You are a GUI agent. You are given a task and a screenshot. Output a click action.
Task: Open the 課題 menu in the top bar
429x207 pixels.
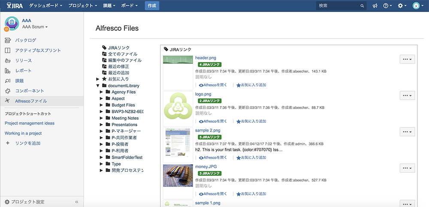(x=109, y=6)
